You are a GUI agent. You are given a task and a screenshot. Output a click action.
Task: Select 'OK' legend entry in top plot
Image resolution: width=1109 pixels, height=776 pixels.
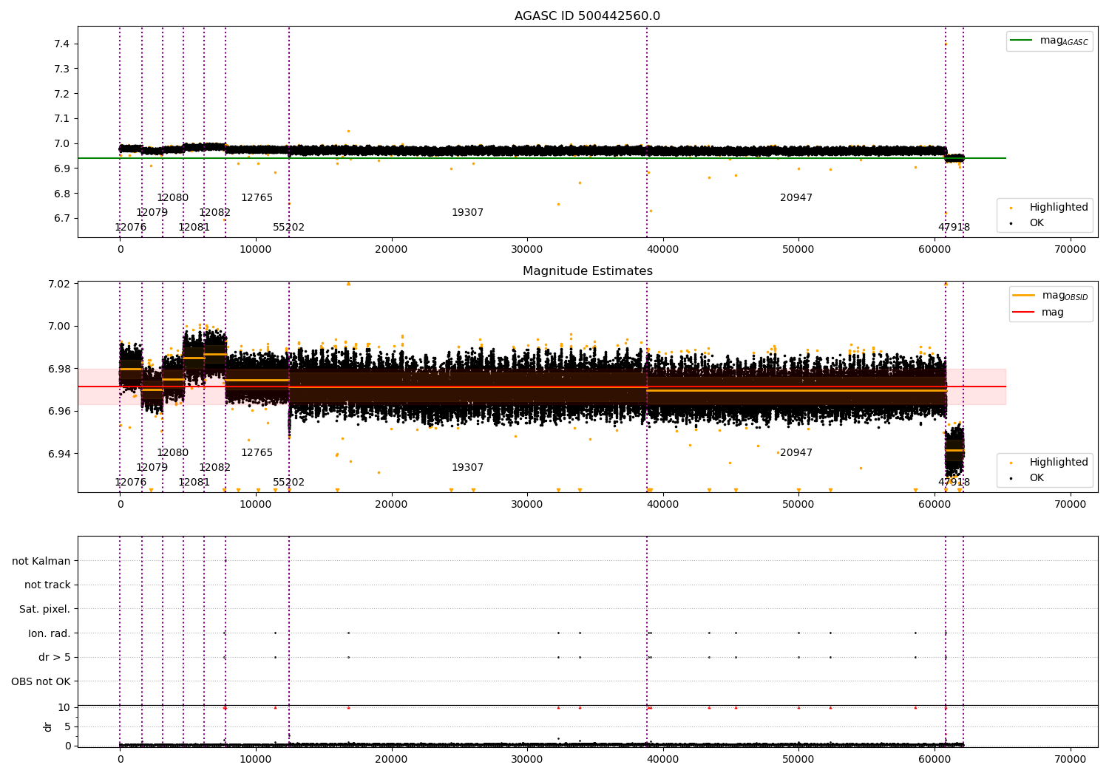(1037, 223)
